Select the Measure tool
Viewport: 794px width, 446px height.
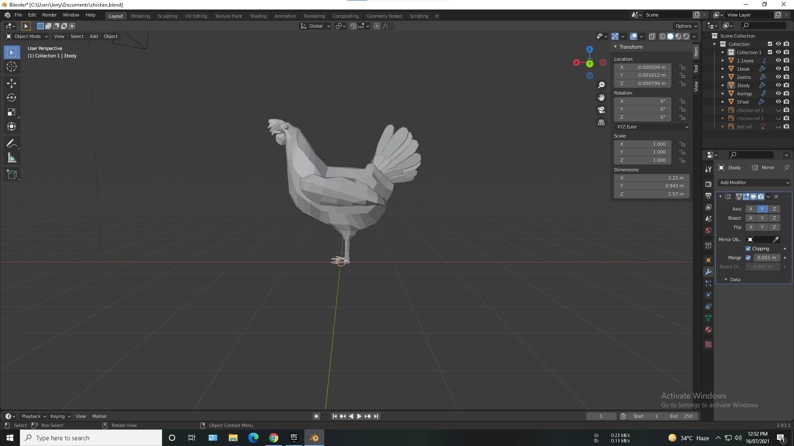coord(12,158)
